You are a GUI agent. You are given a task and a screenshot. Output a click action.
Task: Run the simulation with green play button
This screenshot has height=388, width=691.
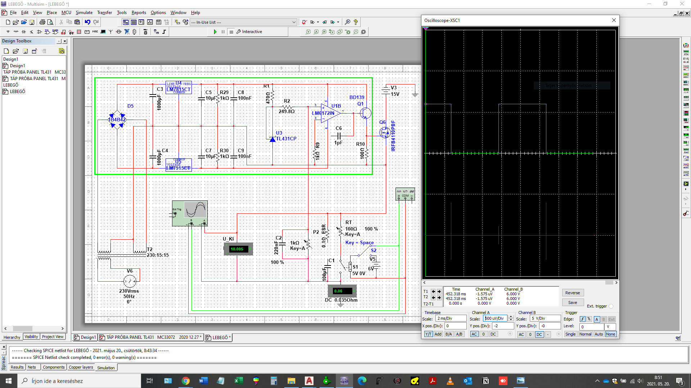pos(215,32)
